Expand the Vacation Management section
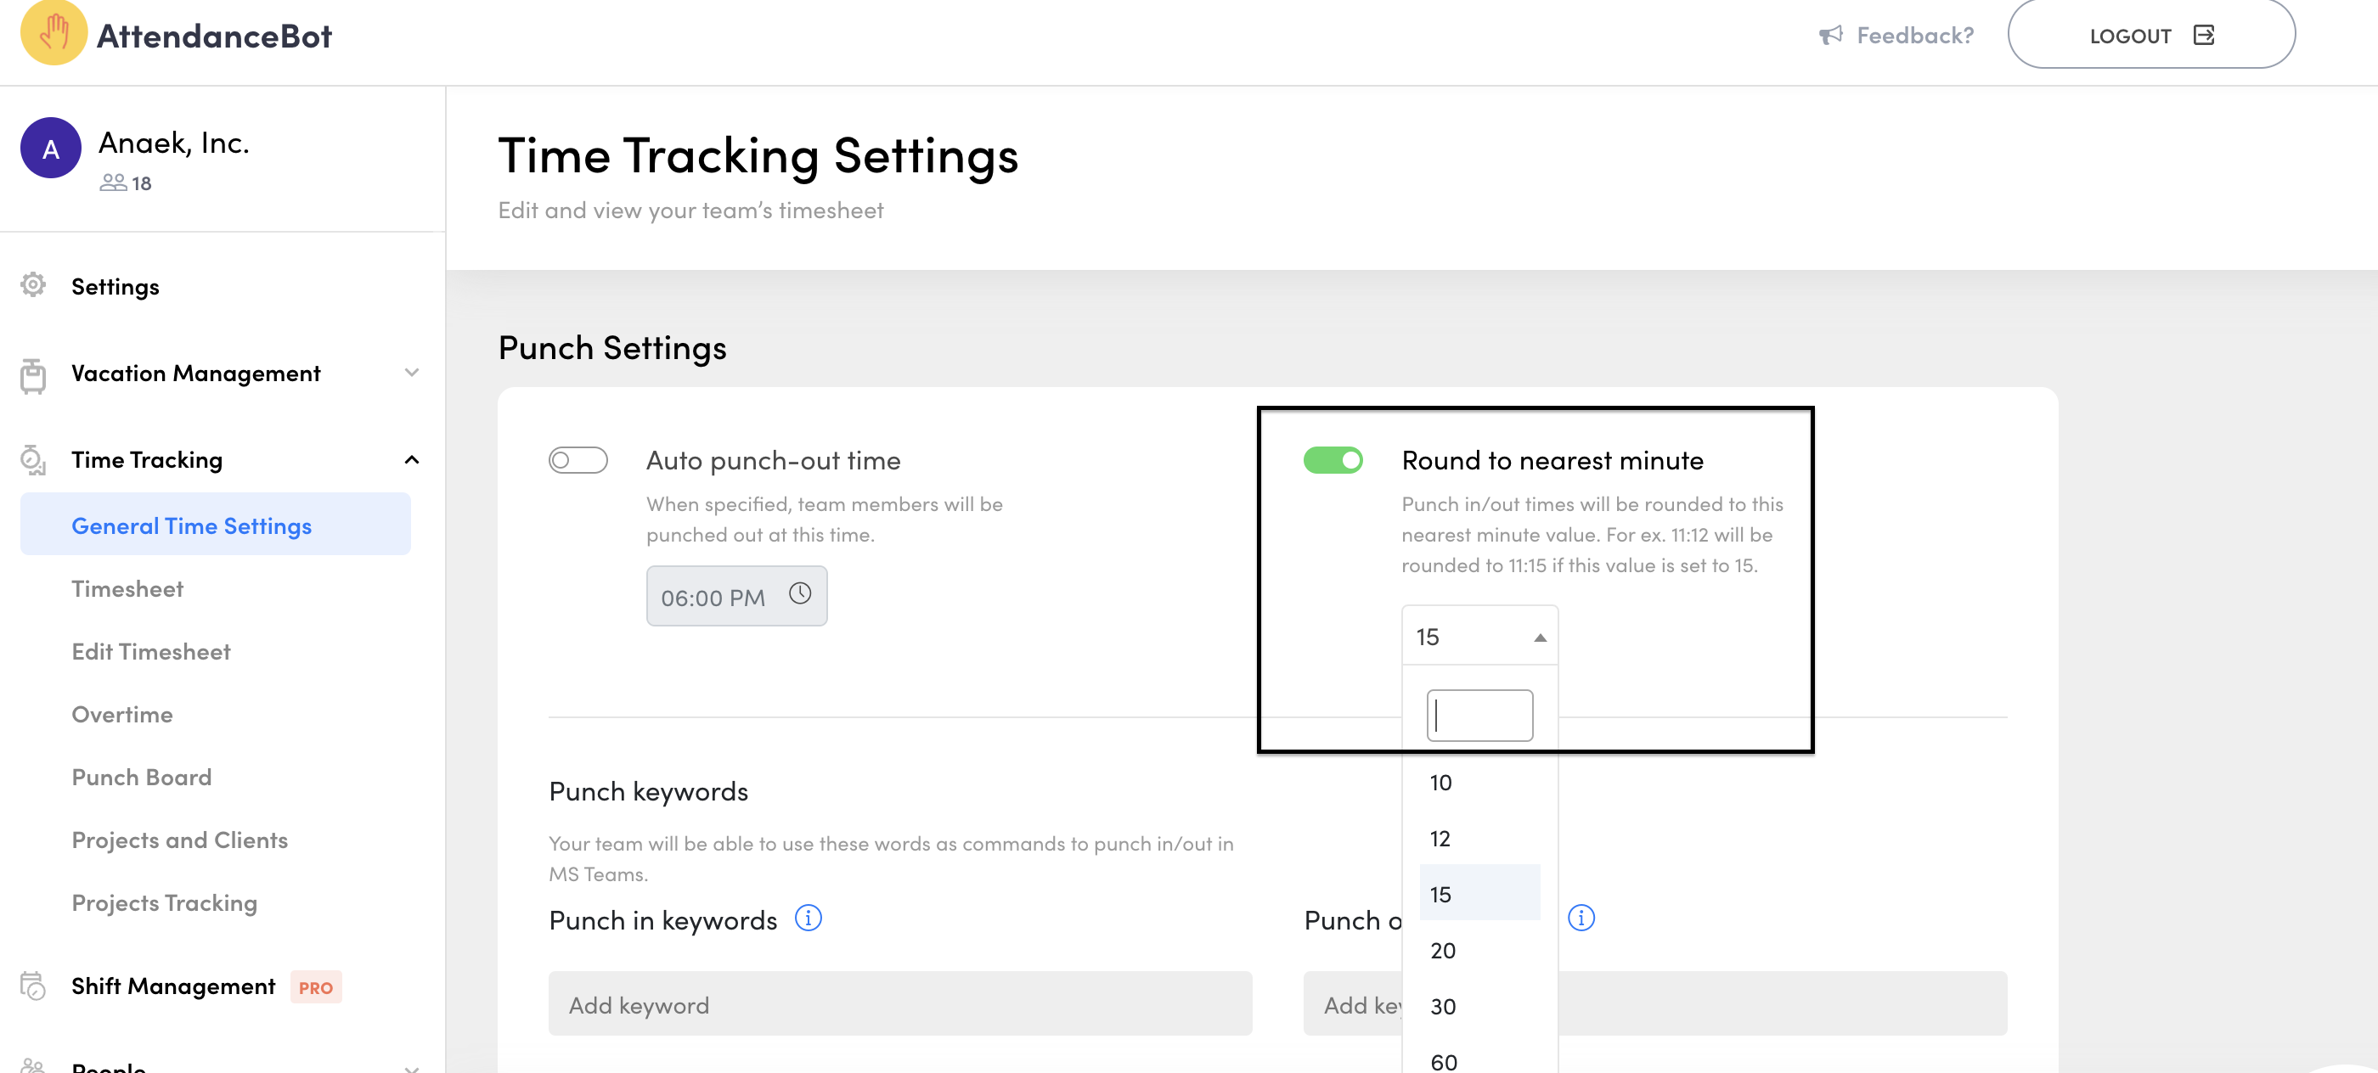2378x1073 pixels. point(412,373)
